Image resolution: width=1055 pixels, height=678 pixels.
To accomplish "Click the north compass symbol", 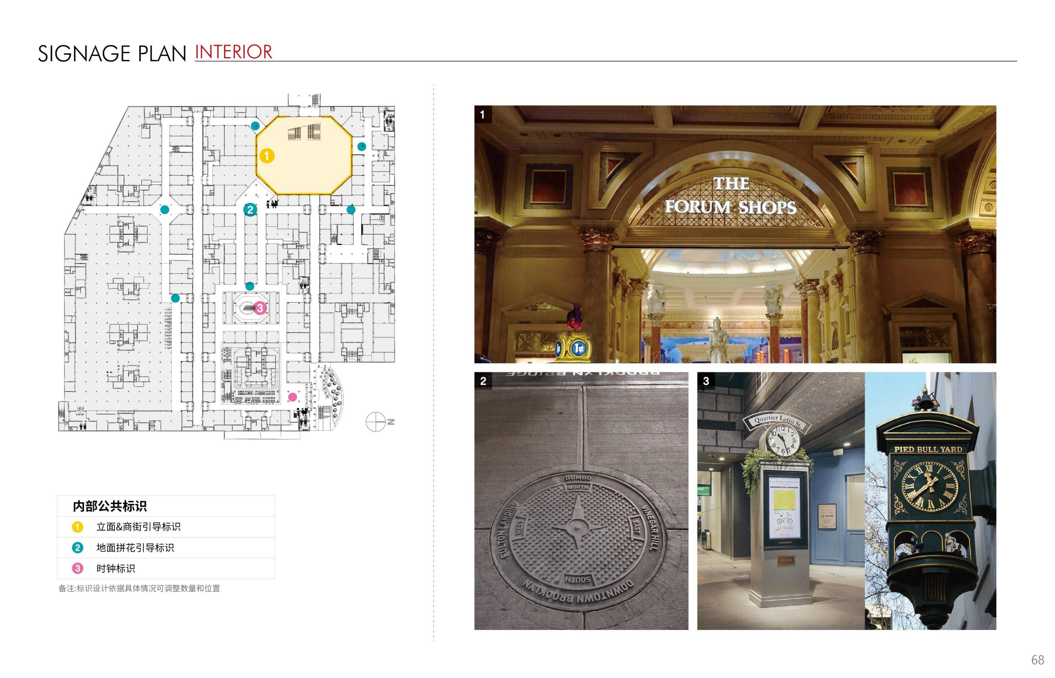I will (x=376, y=422).
